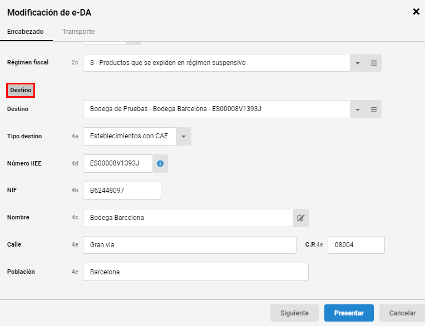This screenshot has width=425, height=326.
Task: Click the Destino field with Bodega de Pruebas
Action: click(216, 109)
